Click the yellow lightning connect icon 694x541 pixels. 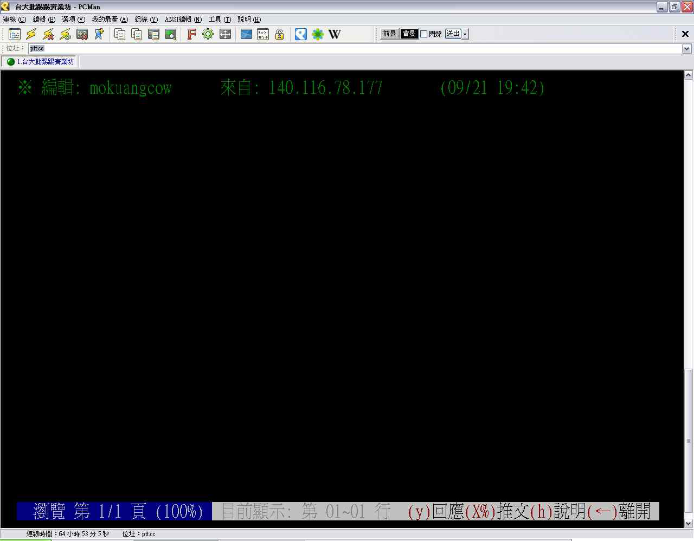click(x=31, y=34)
